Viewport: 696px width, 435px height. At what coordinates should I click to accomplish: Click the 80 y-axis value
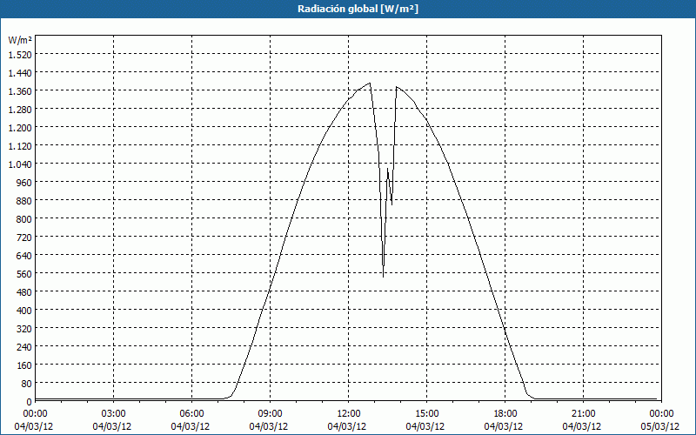pos(27,384)
